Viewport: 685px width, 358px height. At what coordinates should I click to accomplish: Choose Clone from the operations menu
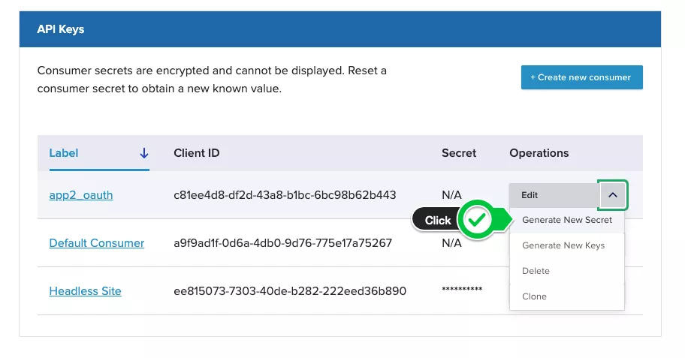535,296
